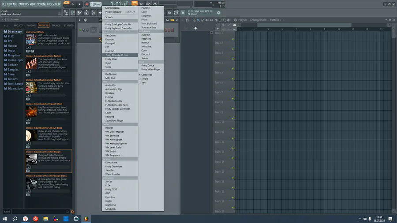Toggle the PAT/SONG mode switch
The height and width of the screenshot is (223, 397).
[66, 3]
